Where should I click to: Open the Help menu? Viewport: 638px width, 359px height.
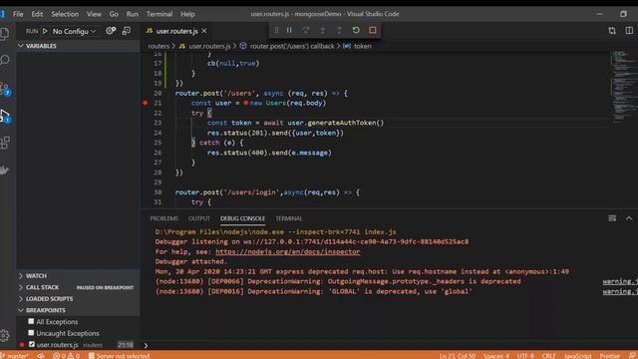(x=187, y=14)
